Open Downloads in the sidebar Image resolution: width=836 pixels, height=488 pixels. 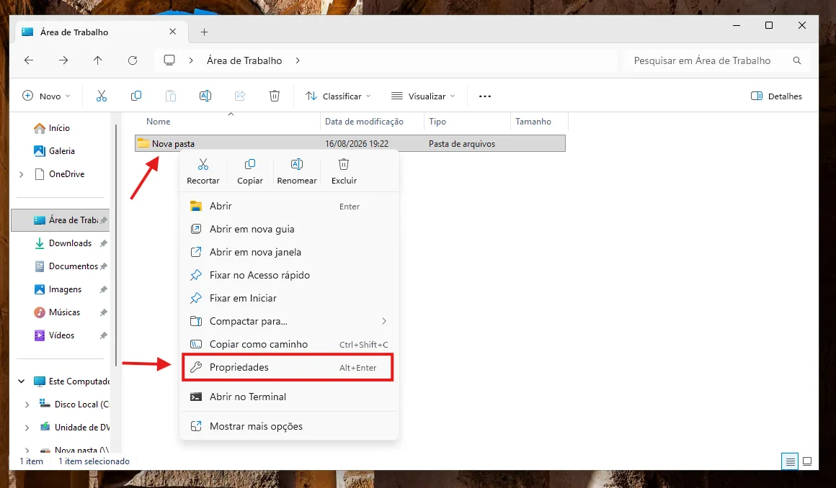(x=71, y=243)
